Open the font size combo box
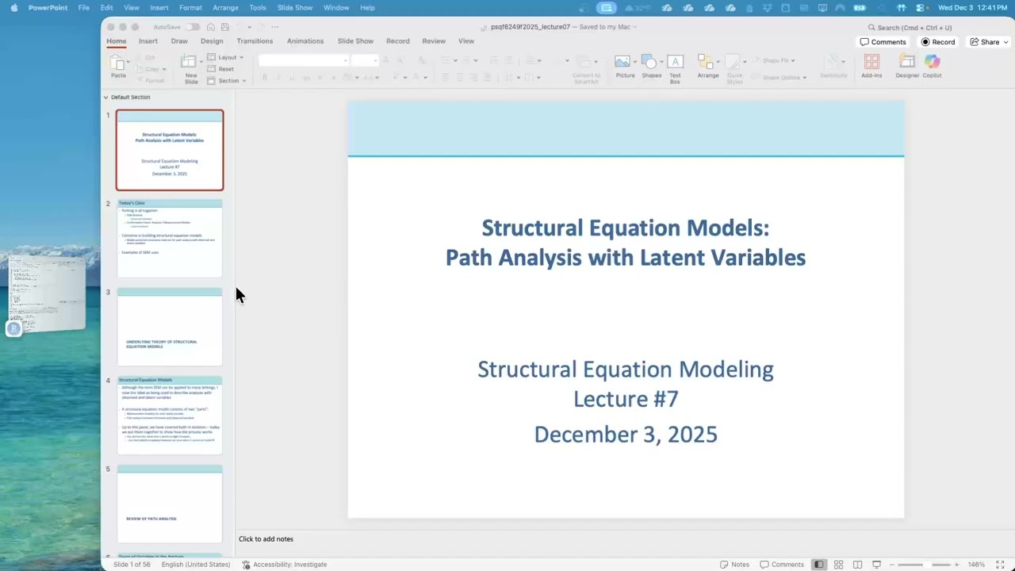 click(365, 60)
